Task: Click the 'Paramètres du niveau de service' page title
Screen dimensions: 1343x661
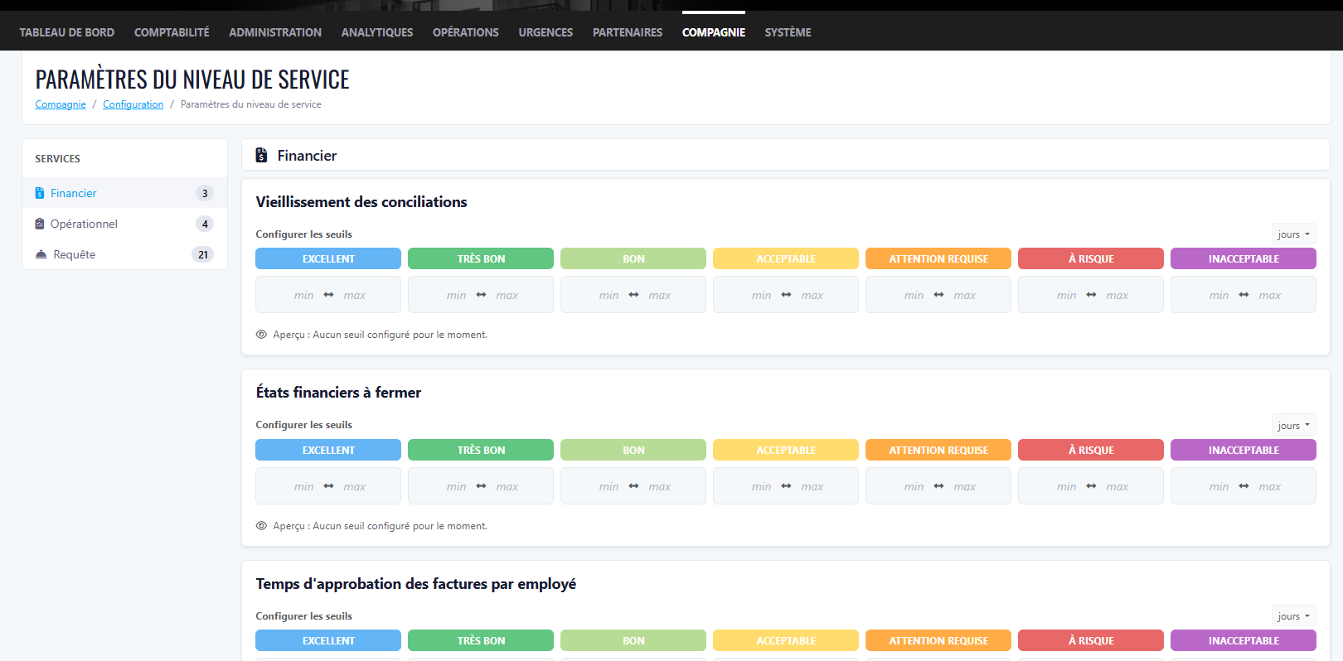Action: click(x=192, y=80)
